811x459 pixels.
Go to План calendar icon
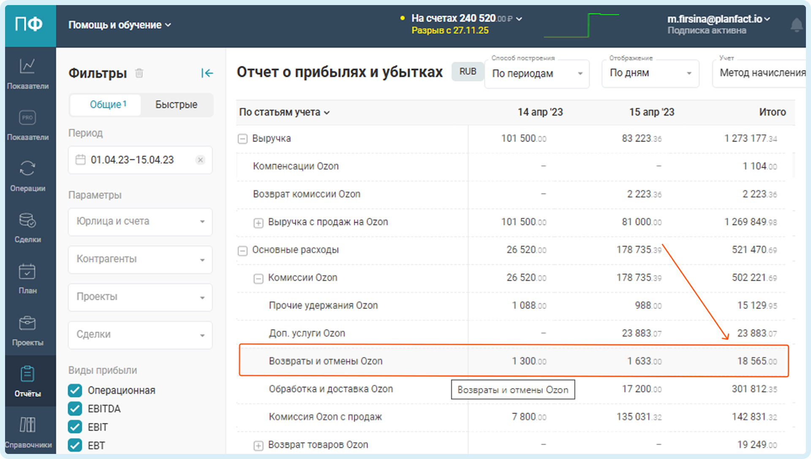click(x=27, y=272)
